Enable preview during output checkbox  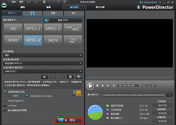[x=5, y=110]
